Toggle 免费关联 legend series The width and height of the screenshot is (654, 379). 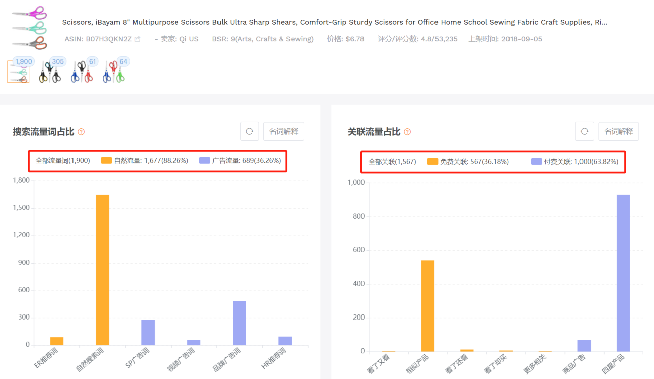(468, 162)
